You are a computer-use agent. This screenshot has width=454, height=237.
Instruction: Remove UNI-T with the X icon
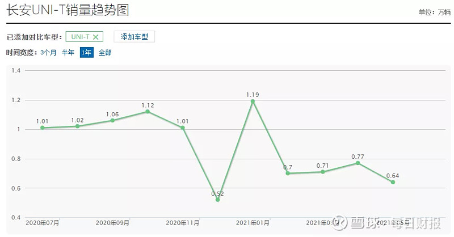pyautogui.click(x=95, y=37)
